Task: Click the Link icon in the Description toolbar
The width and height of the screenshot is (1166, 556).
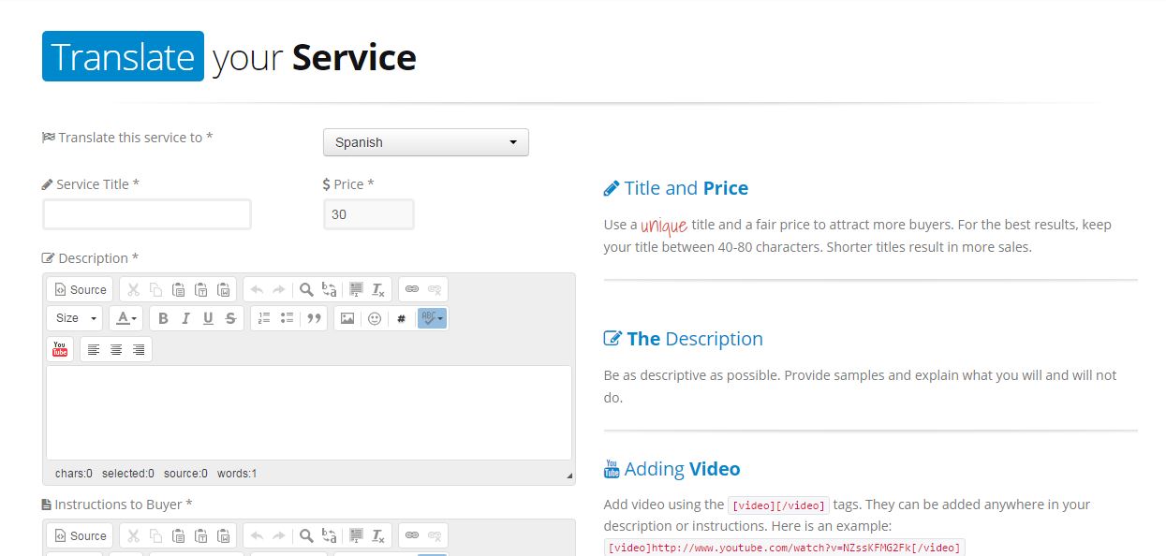Action: 412,289
